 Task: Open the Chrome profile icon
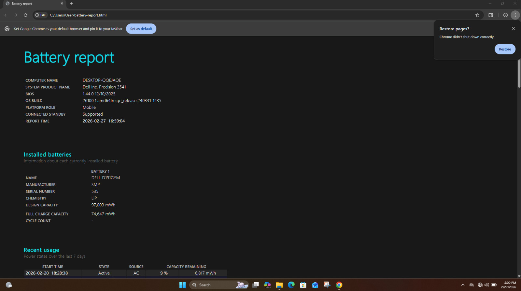(505, 15)
